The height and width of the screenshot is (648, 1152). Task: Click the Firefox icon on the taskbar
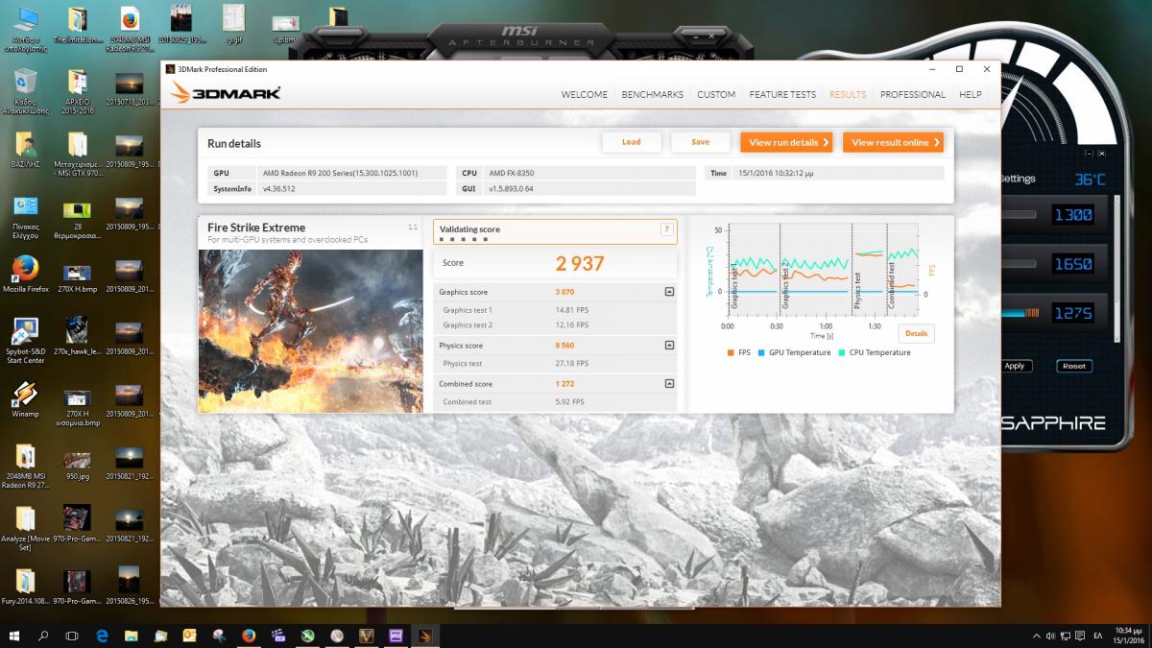249,636
